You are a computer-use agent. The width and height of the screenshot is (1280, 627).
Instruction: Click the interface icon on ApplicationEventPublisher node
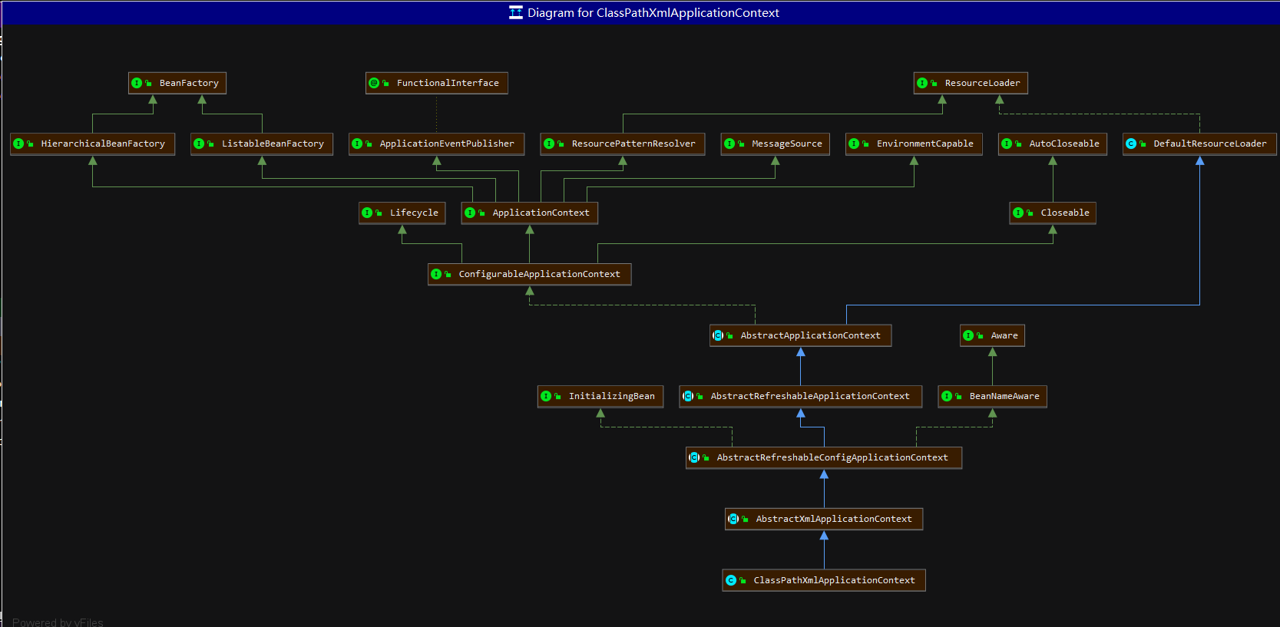[357, 144]
